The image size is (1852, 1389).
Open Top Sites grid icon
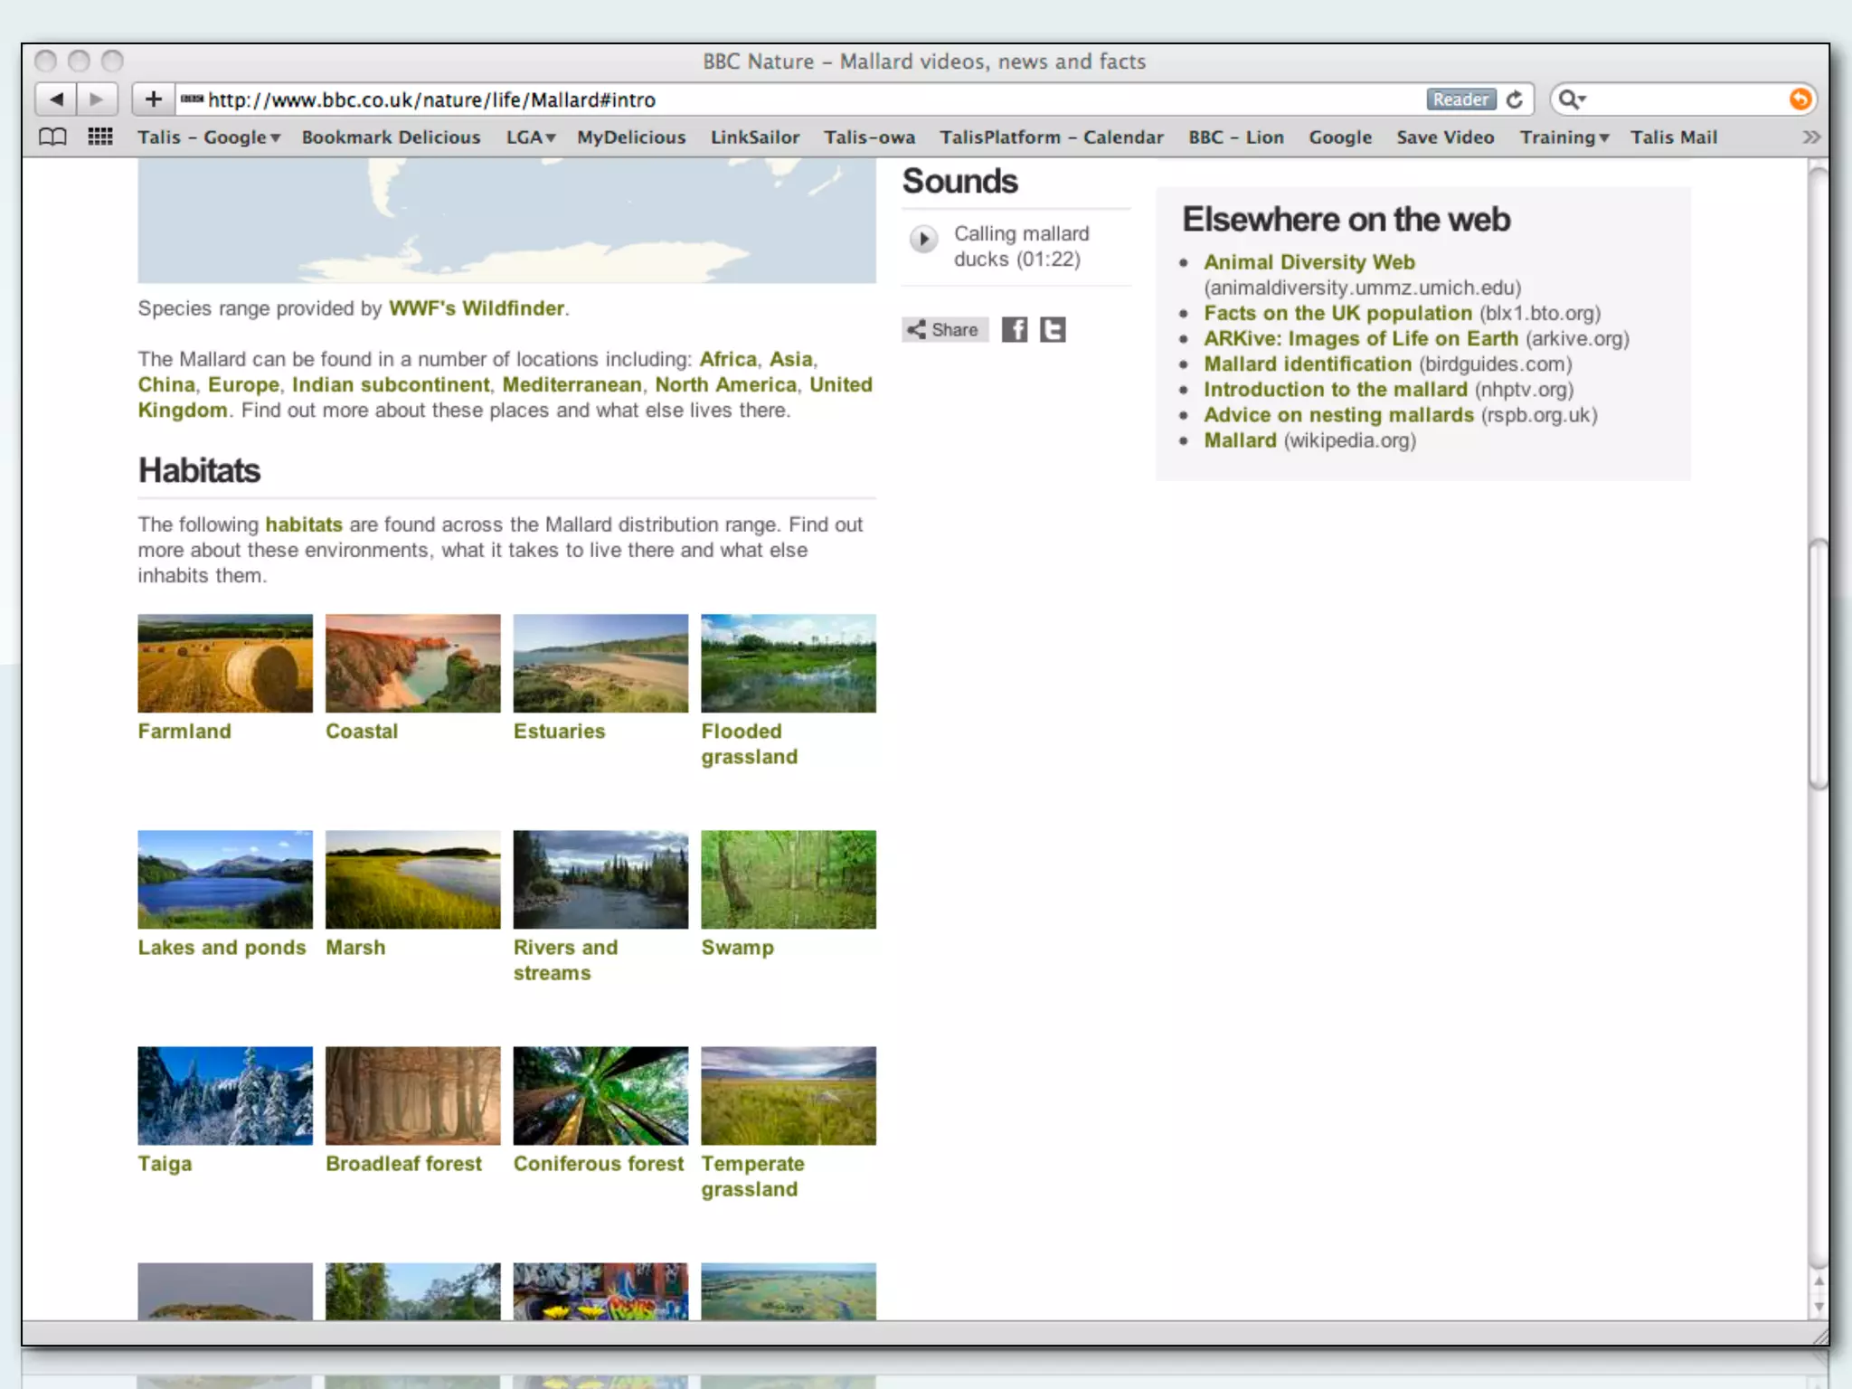tap(99, 137)
